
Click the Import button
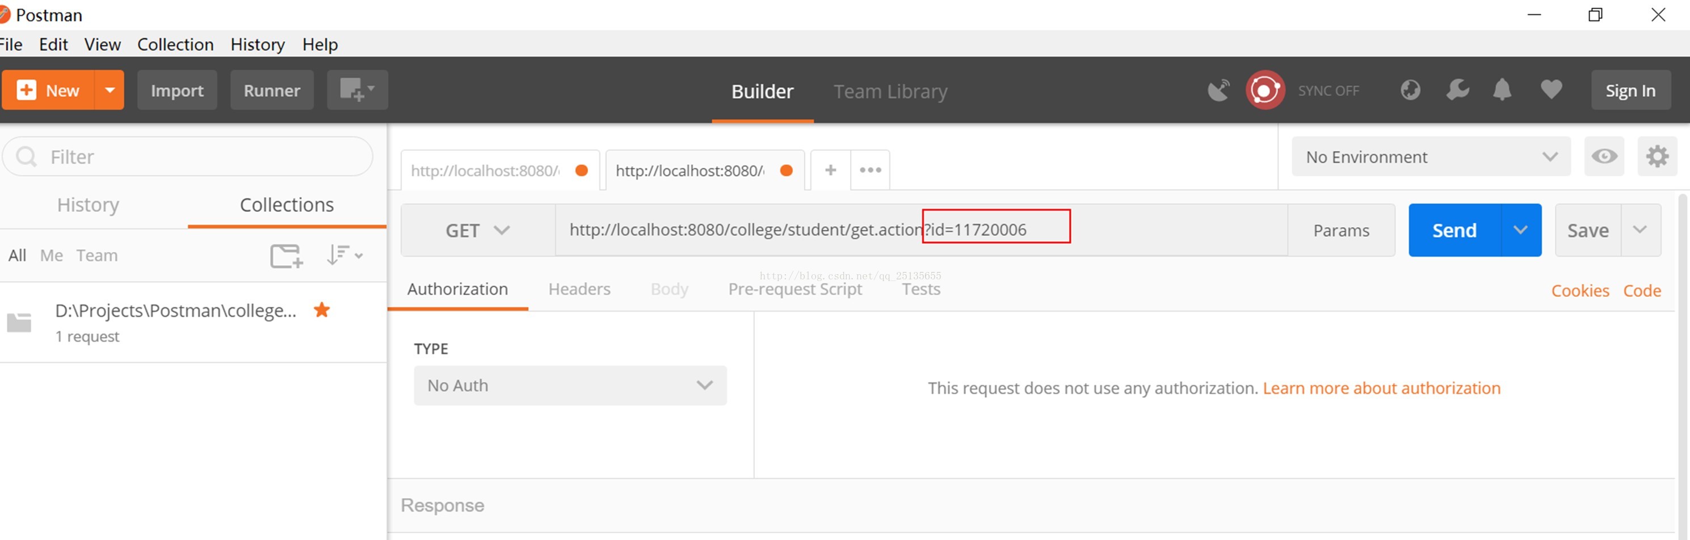coord(177,90)
